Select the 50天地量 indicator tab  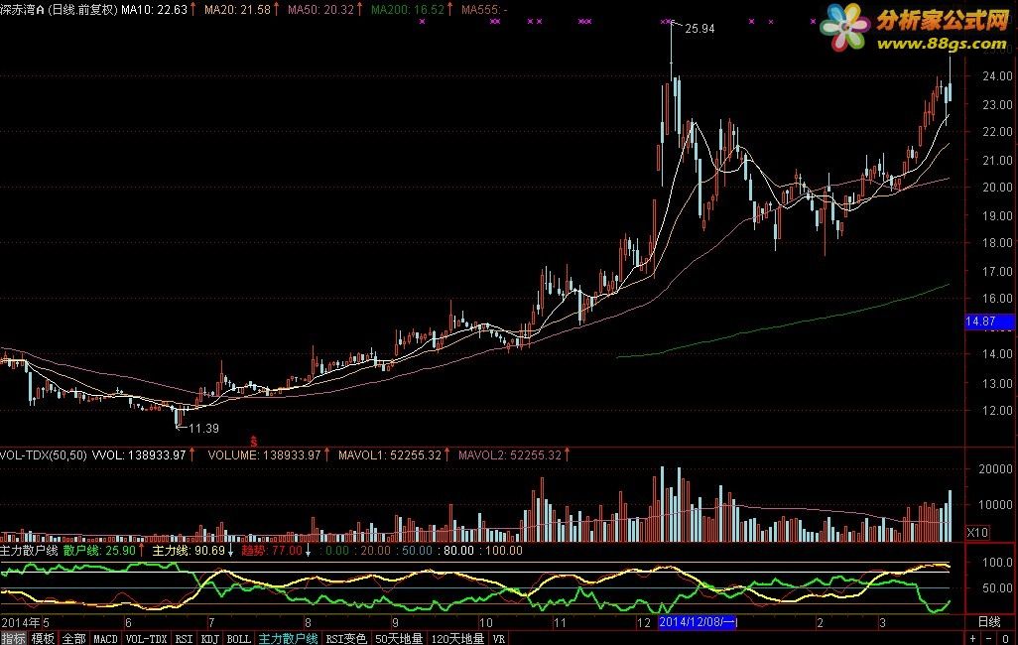[x=399, y=638]
